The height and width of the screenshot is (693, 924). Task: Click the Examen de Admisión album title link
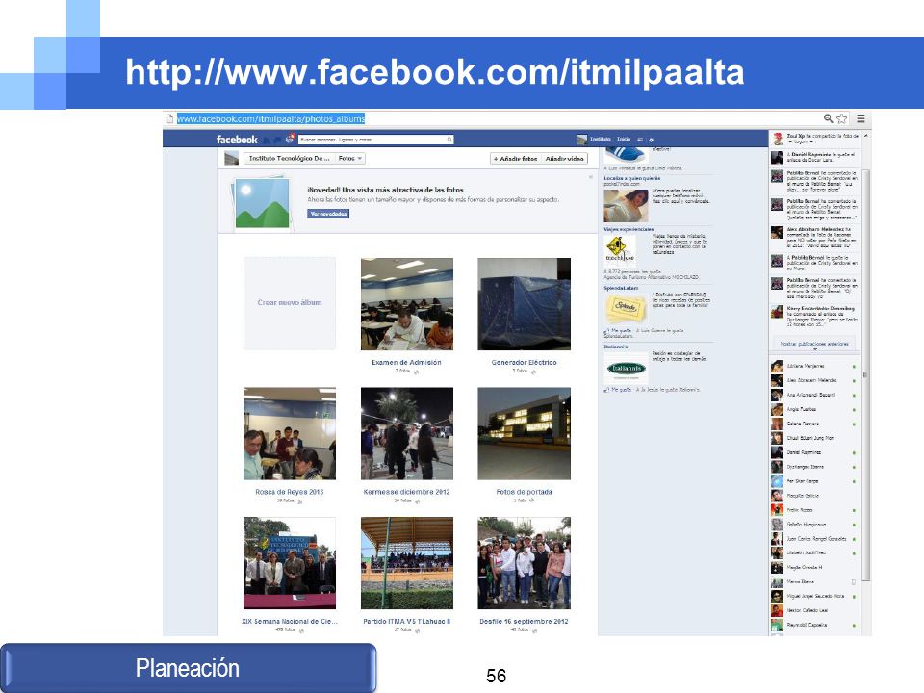click(x=406, y=363)
